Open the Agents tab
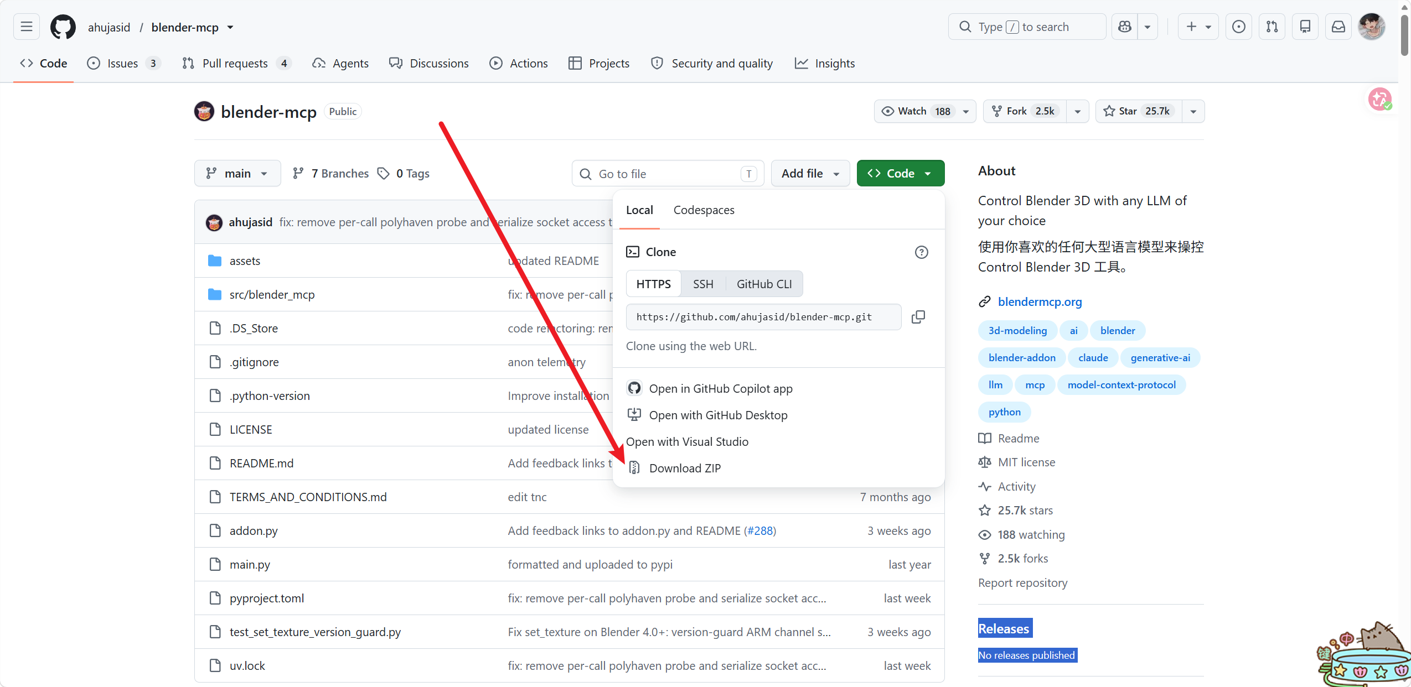The width and height of the screenshot is (1411, 687). 340,64
